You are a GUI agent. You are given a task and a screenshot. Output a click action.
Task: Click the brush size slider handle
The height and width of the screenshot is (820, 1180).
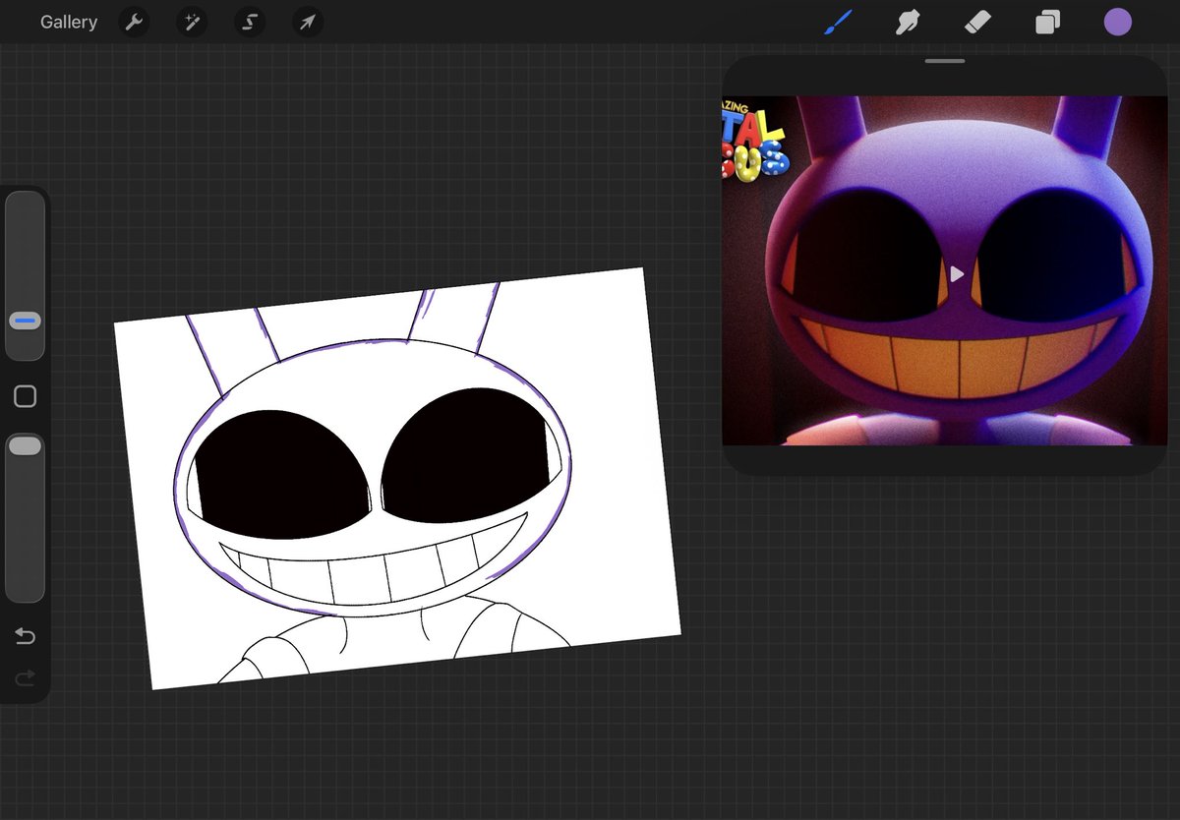point(25,321)
